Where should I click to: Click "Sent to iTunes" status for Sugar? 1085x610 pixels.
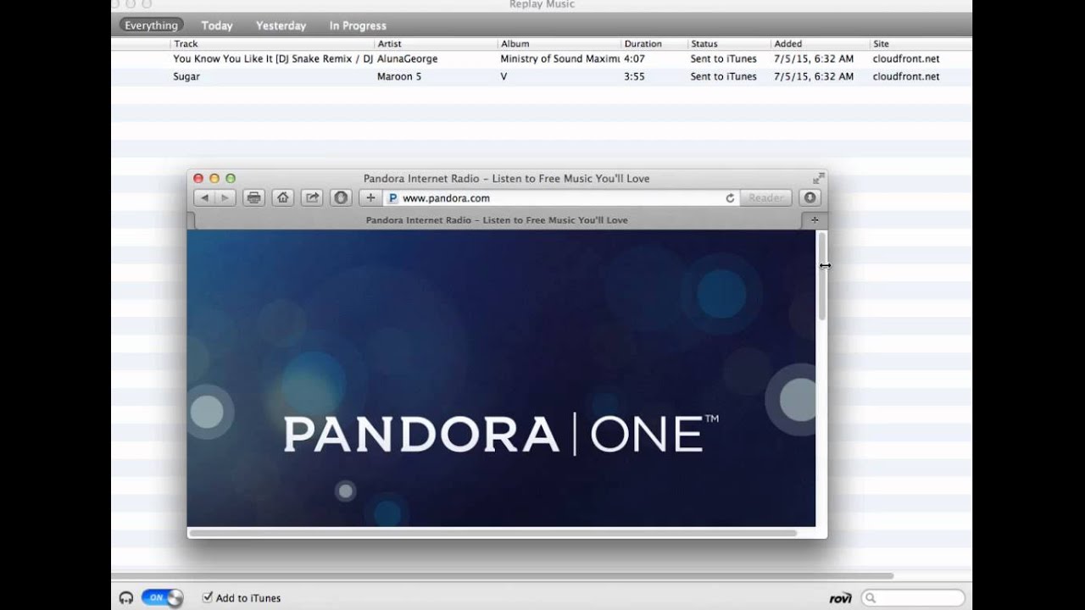click(724, 76)
